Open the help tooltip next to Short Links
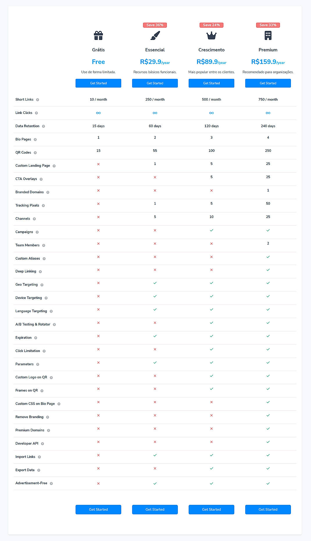Screen dimensions: 311x541 pos(37,99)
